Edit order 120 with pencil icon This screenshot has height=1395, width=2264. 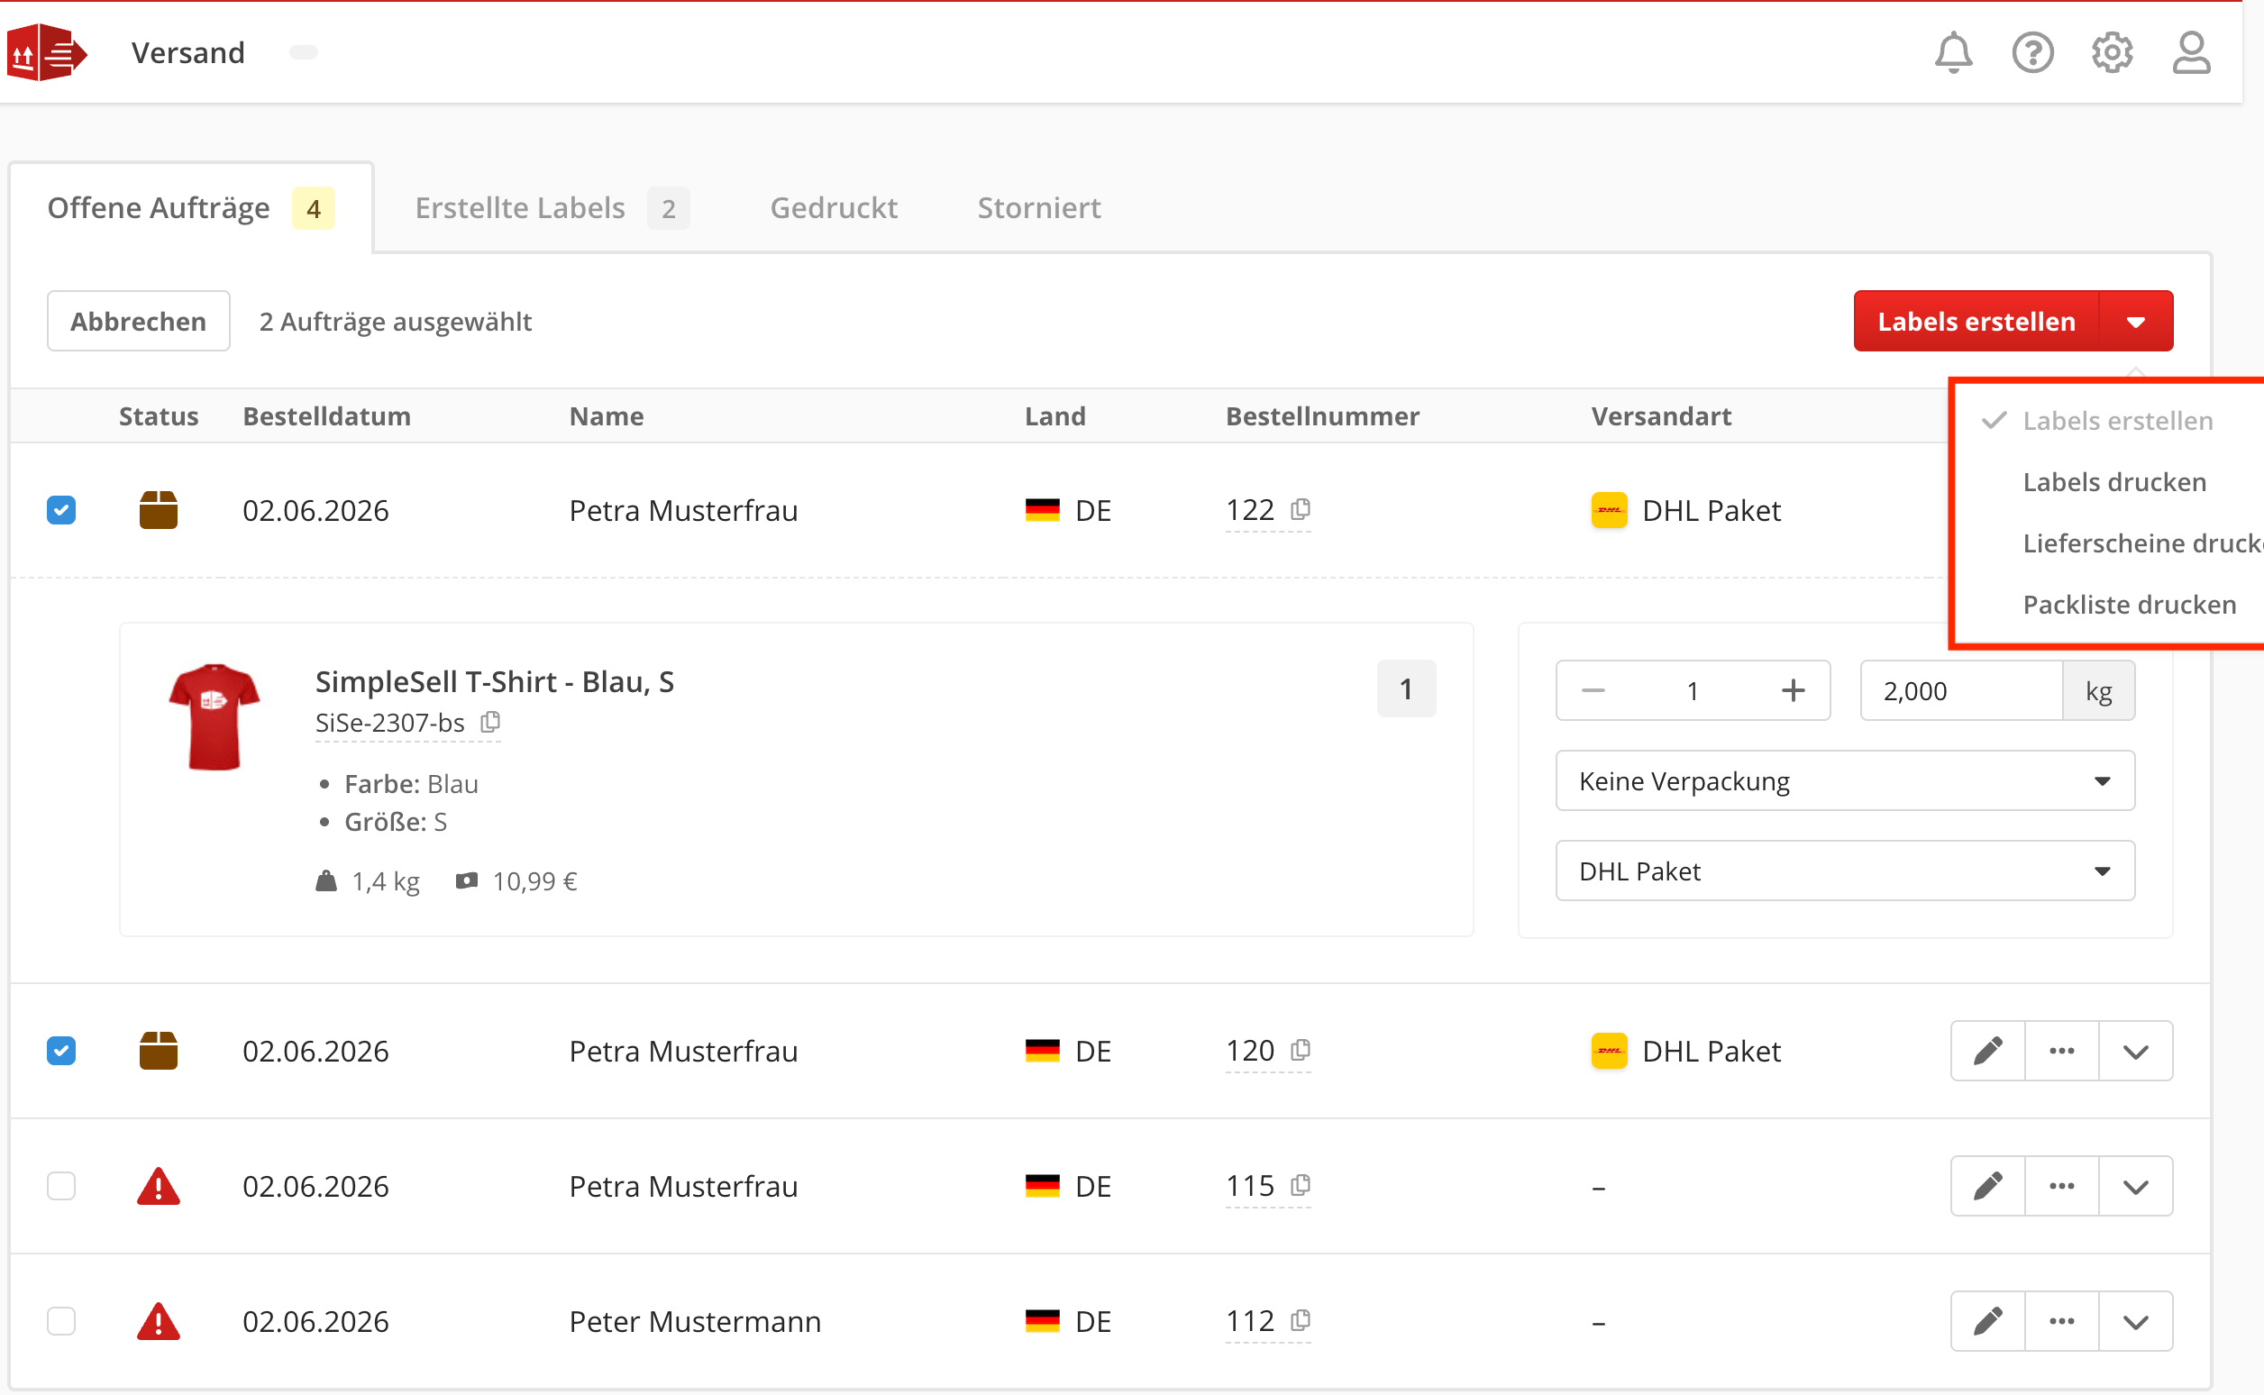(x=1987, y=1051)
